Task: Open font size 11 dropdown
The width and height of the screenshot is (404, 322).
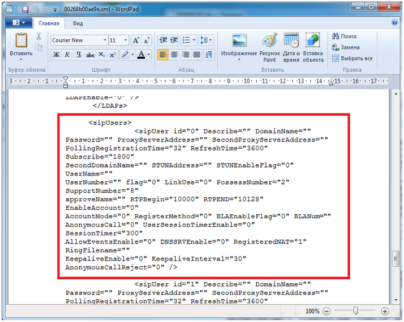Action: (x=126, y=40)
